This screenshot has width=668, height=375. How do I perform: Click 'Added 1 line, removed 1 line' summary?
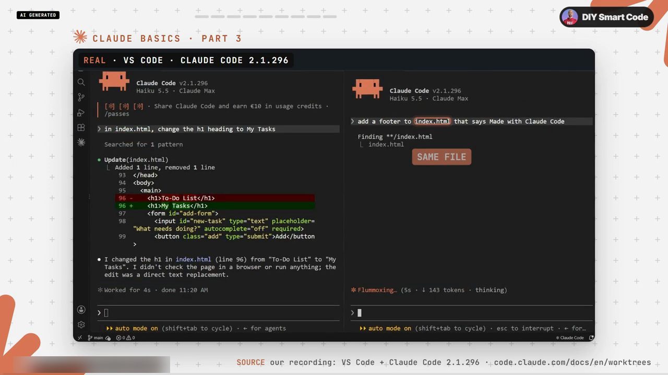[165, 167]
